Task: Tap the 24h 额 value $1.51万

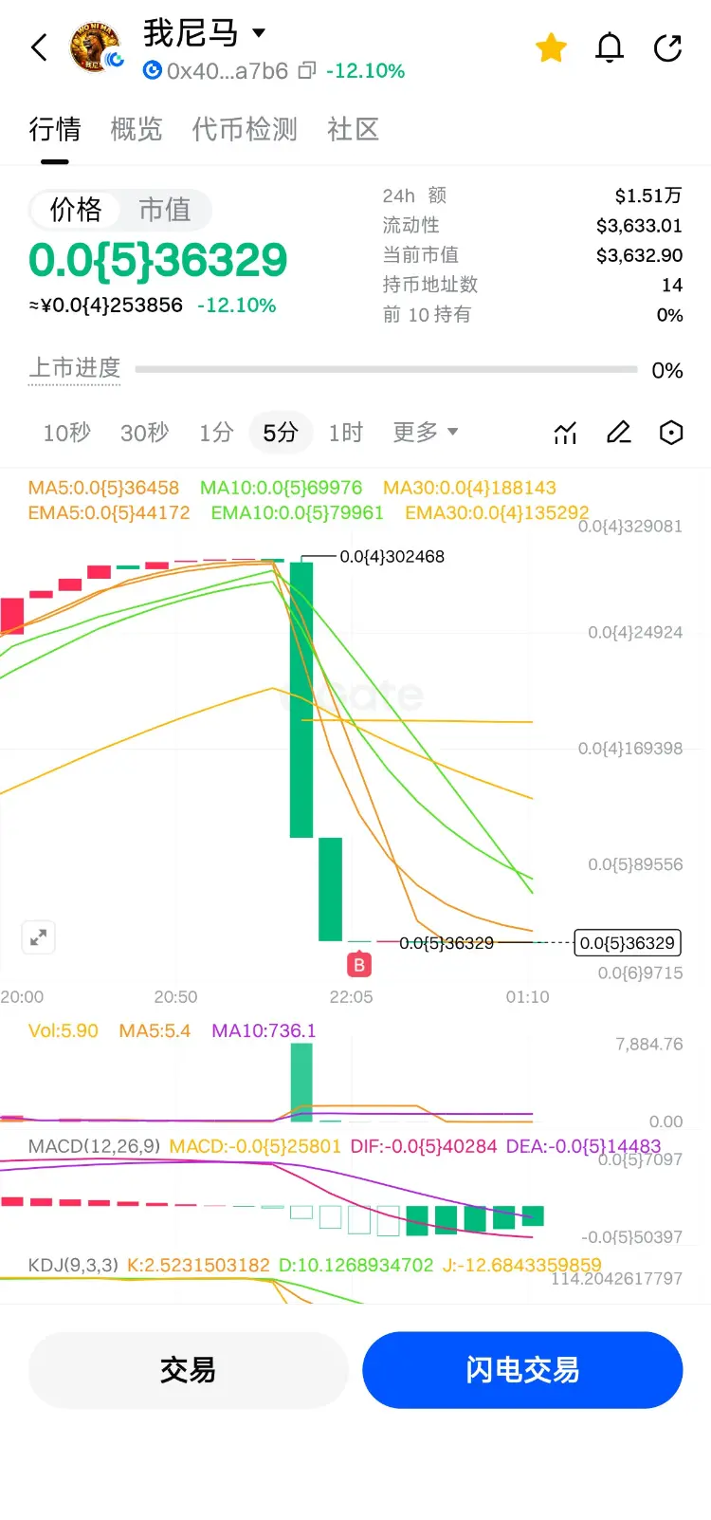Action: [x=648, y=195]
